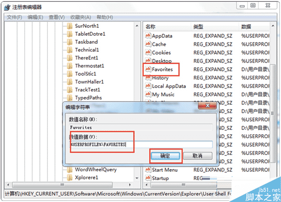Click REG_EXPAND_SZ type in AppData row
Screen dimensions: 281x202
213,36
